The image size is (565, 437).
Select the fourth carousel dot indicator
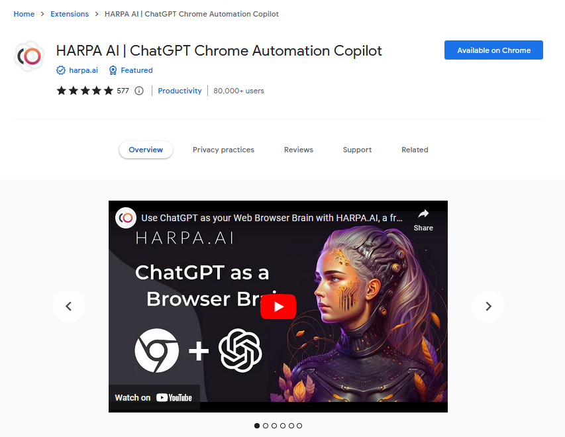(x=283, y=426)
